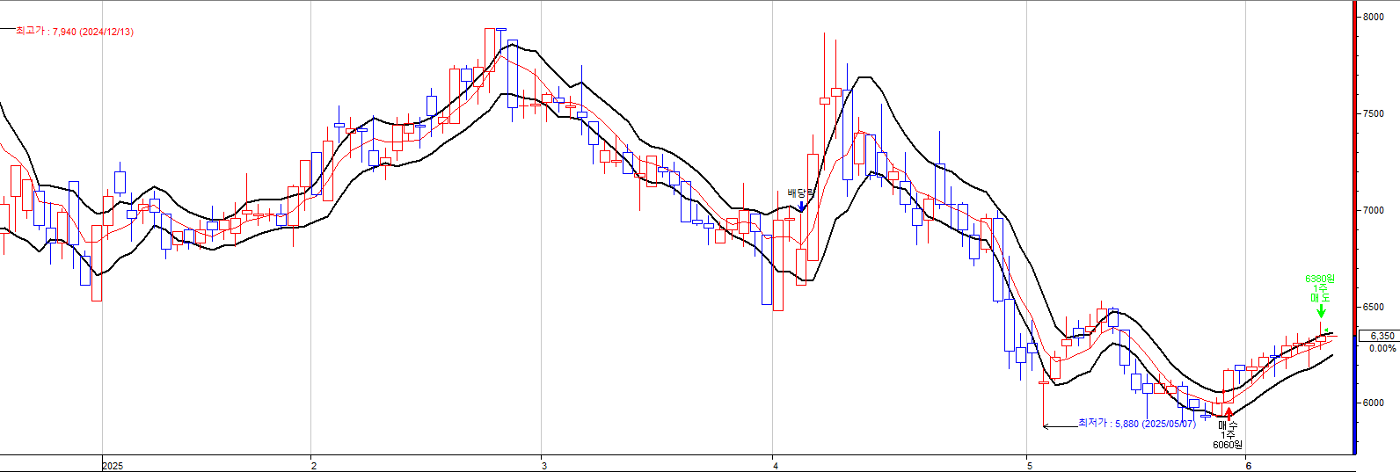Select the 최고가 : 7,940 (2024/12/13) label
The height and width of the screenshot is (472, 1400).
(75, 32)
